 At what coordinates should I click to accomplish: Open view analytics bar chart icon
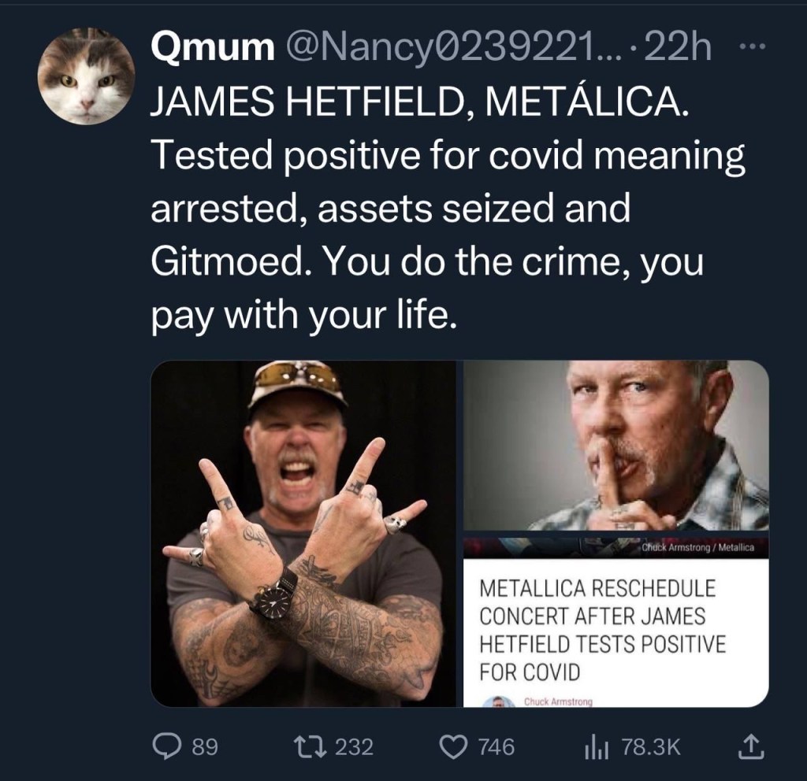tap(597, 748)
